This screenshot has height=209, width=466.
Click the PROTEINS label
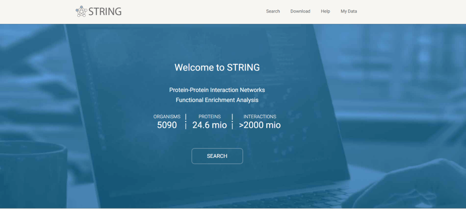coord(209,117)
